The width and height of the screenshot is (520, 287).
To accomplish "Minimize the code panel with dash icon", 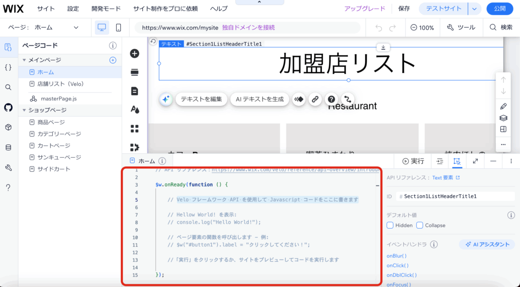I will click(x=493, y=161).
